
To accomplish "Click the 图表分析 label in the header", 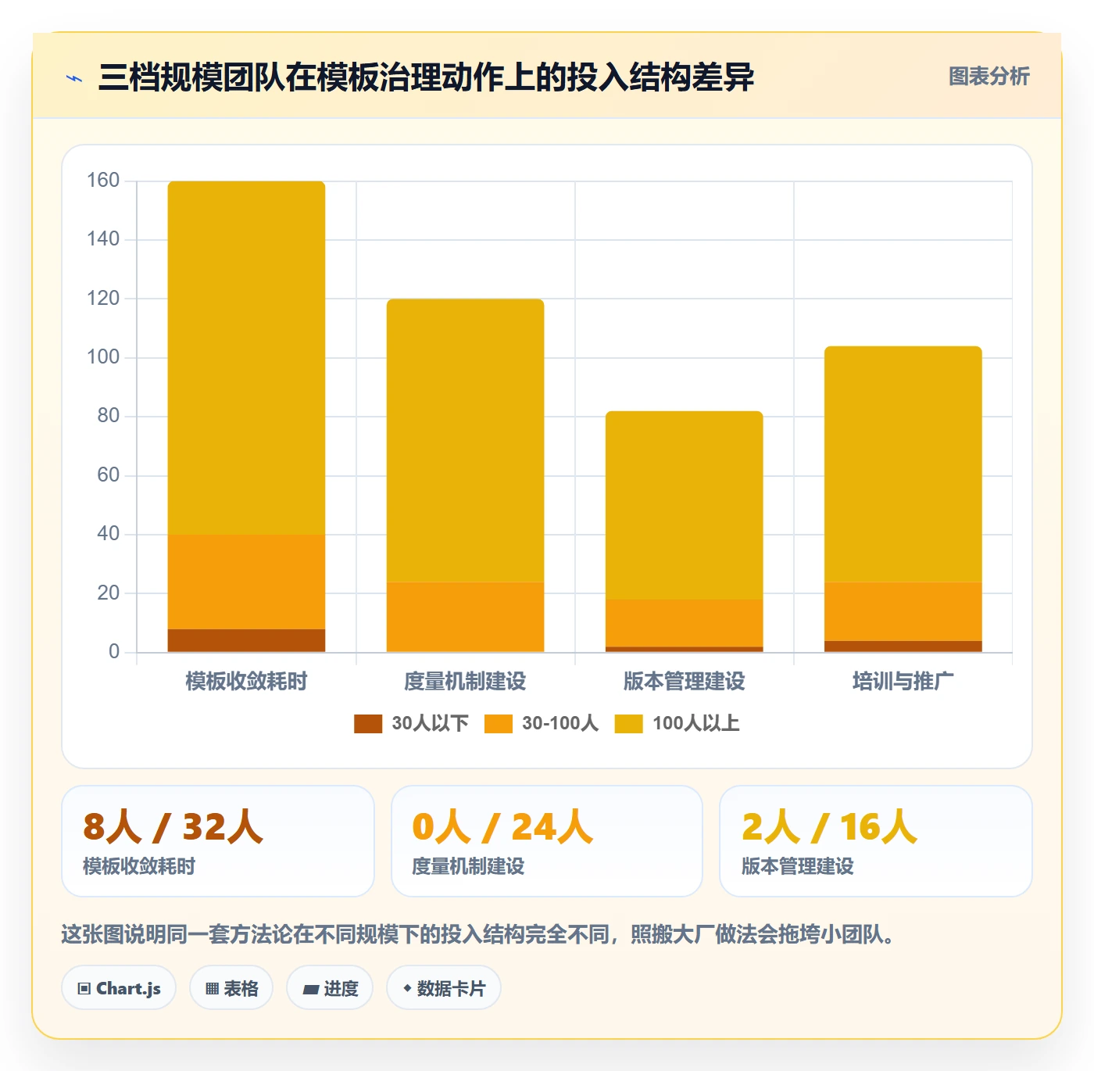I will point(989,76).
